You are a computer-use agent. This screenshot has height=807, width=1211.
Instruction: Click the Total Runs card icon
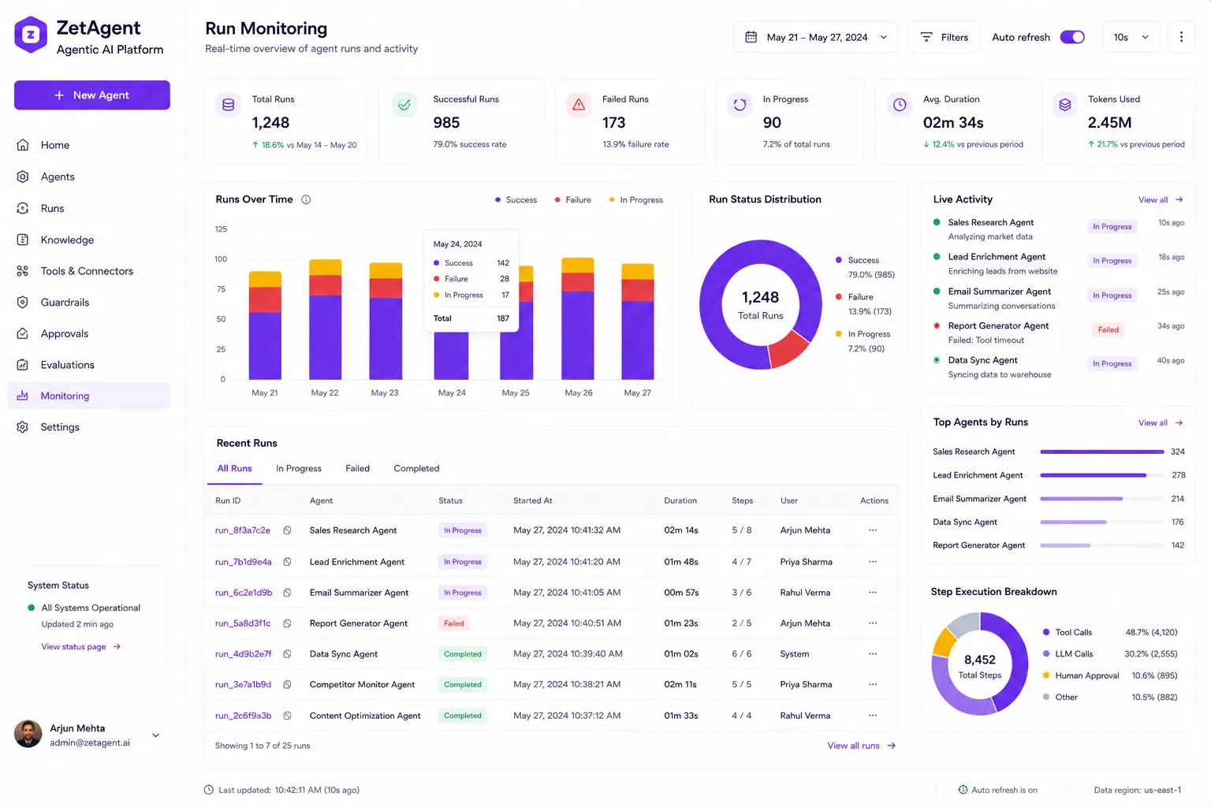click(x=229, y=105)
